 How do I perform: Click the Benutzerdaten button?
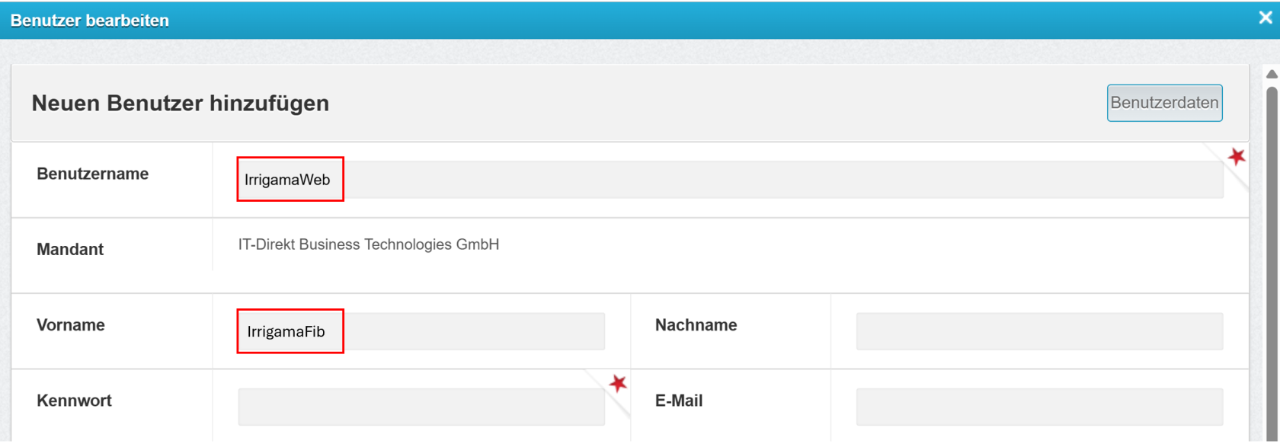[x=1164, y=103]
